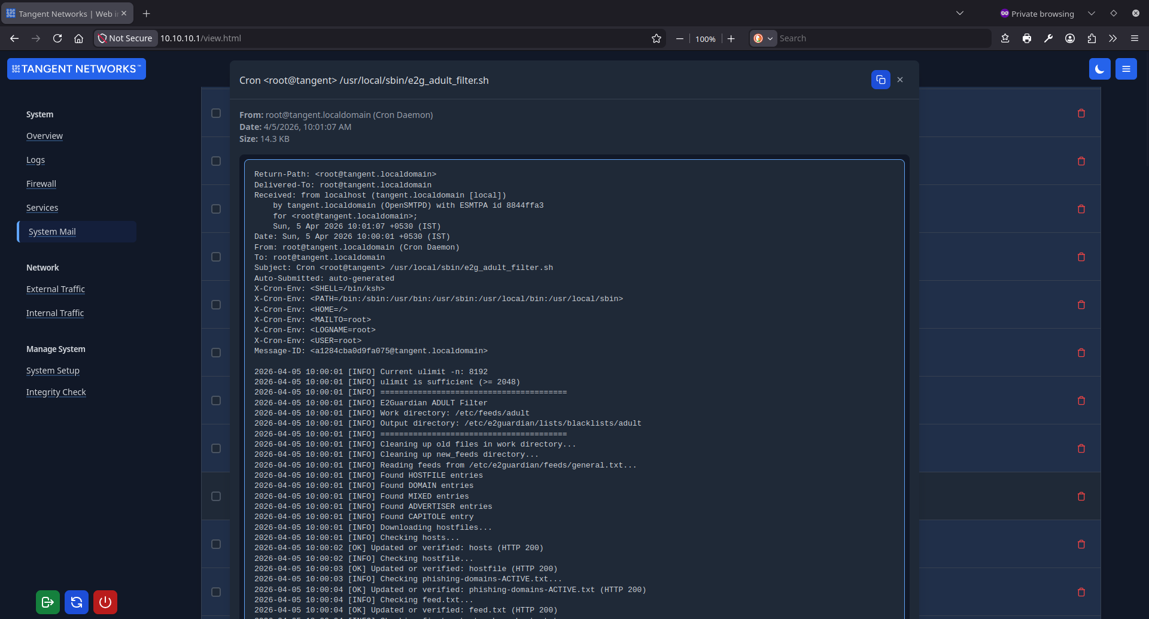The image size is (1149, 619).
Task: Expand the list-all-tabs chevron
Action: [960, 13]
